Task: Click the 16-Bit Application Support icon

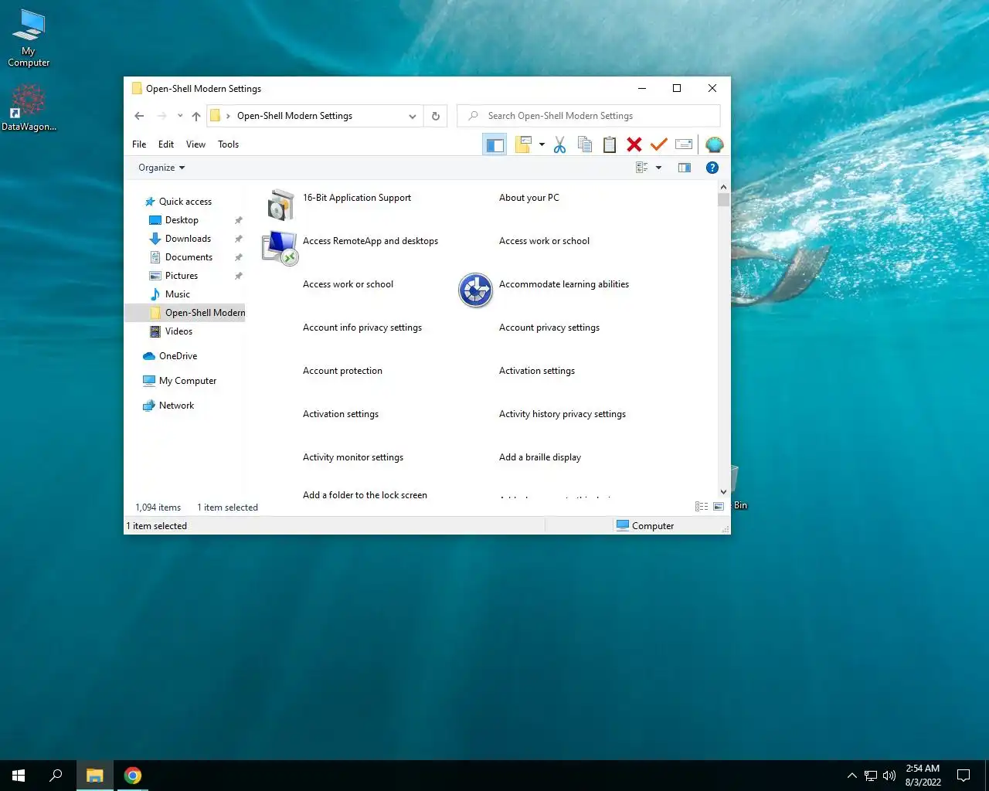Action: (x=280, y=205)
